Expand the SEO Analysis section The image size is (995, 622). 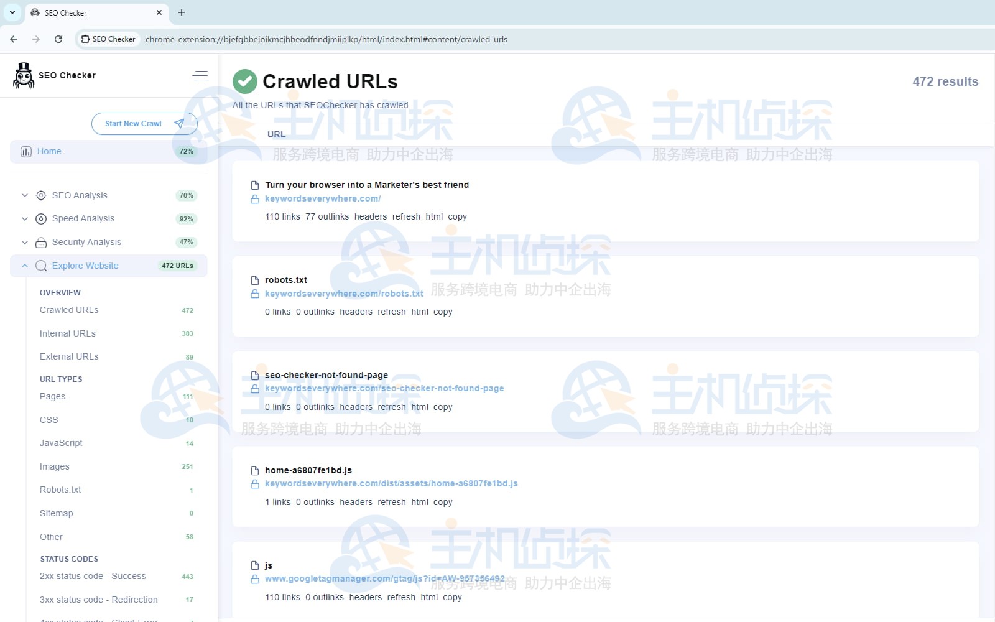pyautogui.click(x=24, y=195)
